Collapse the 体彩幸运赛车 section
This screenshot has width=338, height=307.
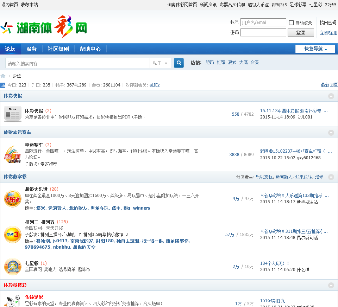(x=331, y=133)
